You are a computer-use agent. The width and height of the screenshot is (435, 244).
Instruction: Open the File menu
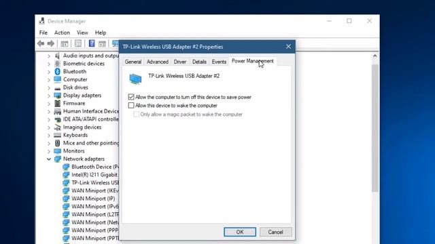[43, 33]
